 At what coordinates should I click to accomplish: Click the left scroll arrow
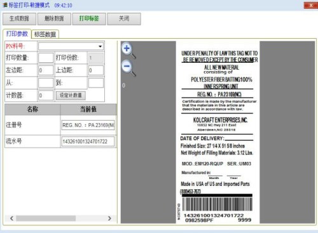click(11, 218)
